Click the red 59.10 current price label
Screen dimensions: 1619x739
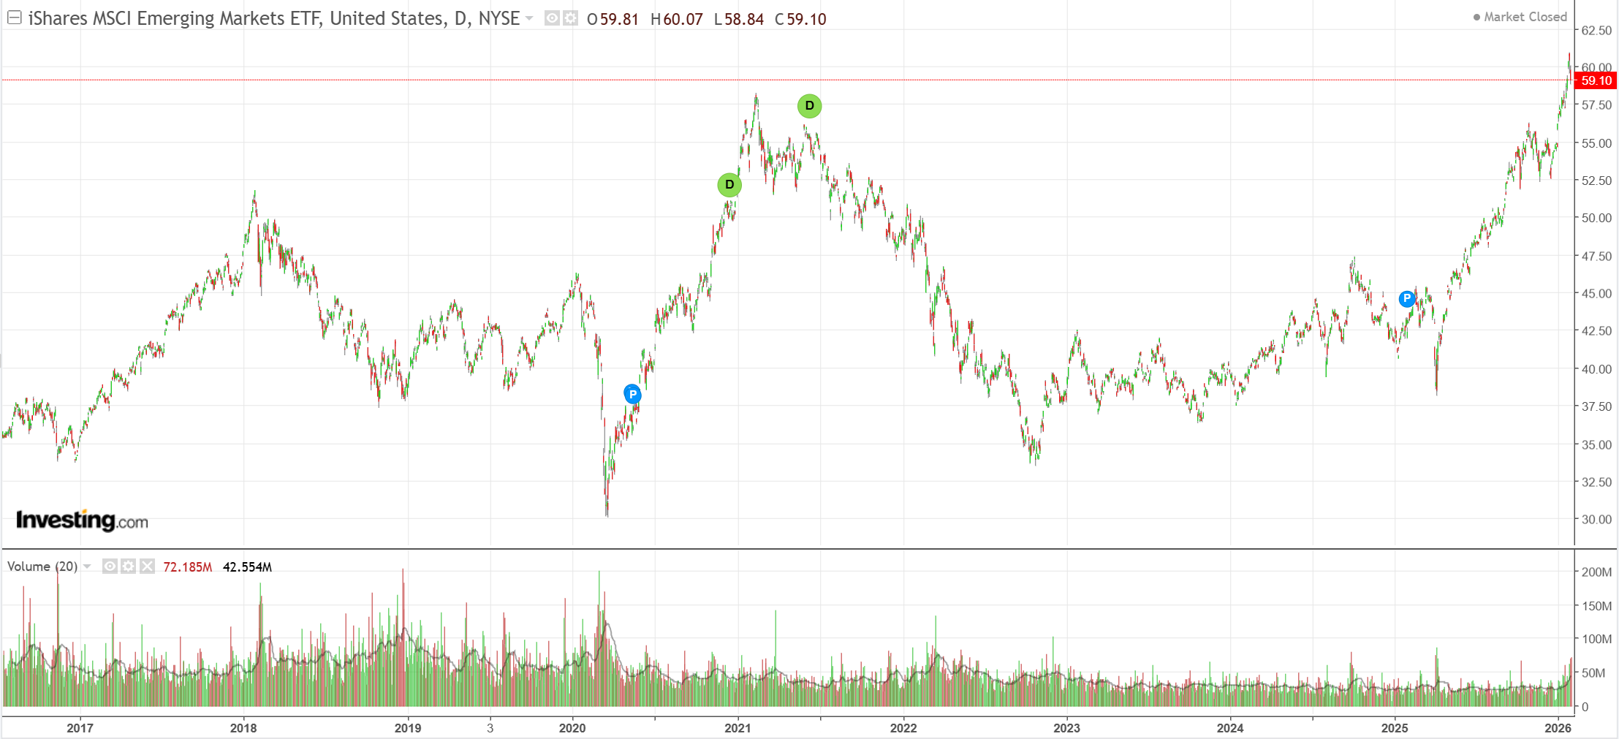tap(1596, 80)
